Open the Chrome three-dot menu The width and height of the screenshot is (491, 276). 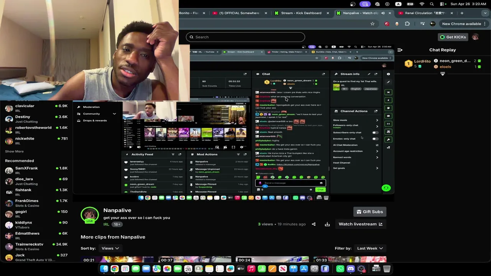(485, 24)
